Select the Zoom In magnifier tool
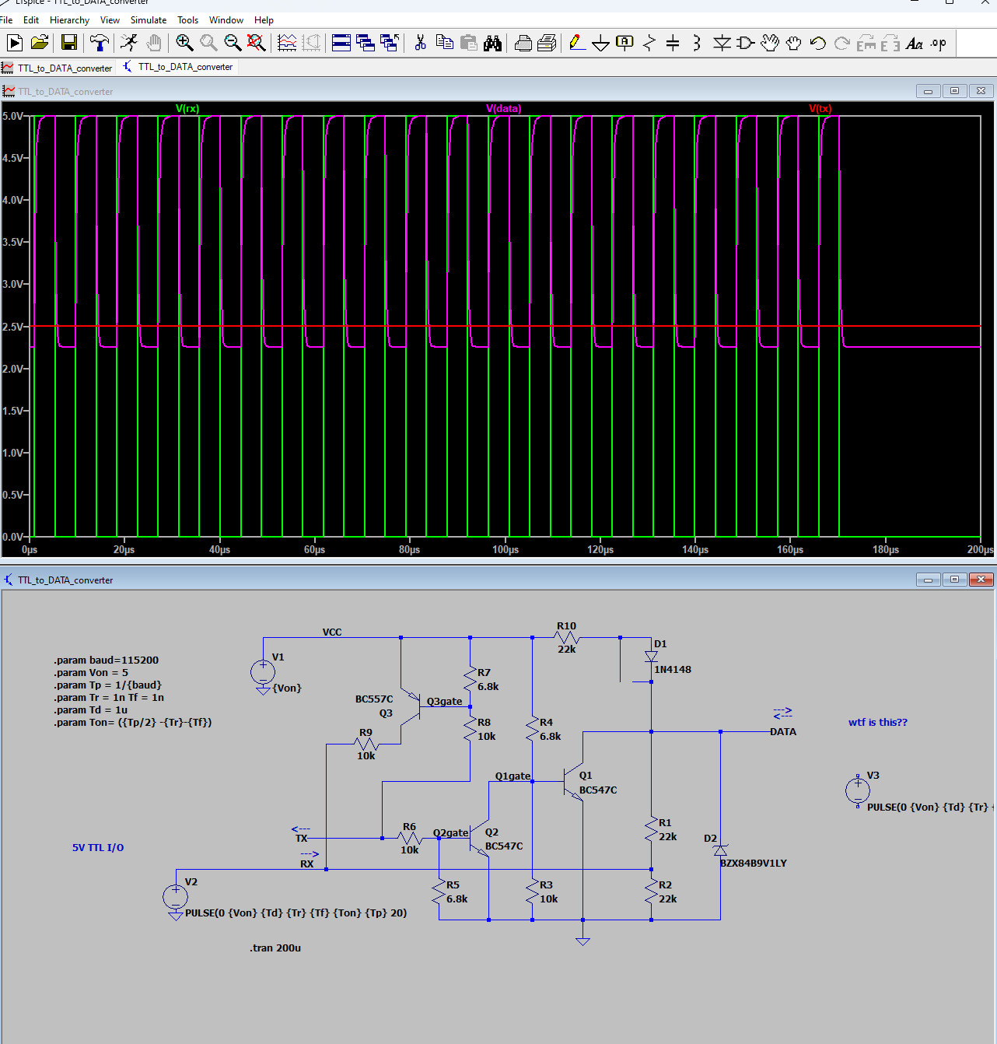This screenshot has height=1044, width=997. [x=184, y=43]
